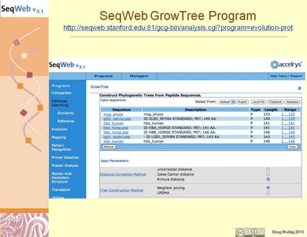This screenshot has width=307, height=237.
Task: Open the Select From Default dropdown
Action: click(227, 102)
